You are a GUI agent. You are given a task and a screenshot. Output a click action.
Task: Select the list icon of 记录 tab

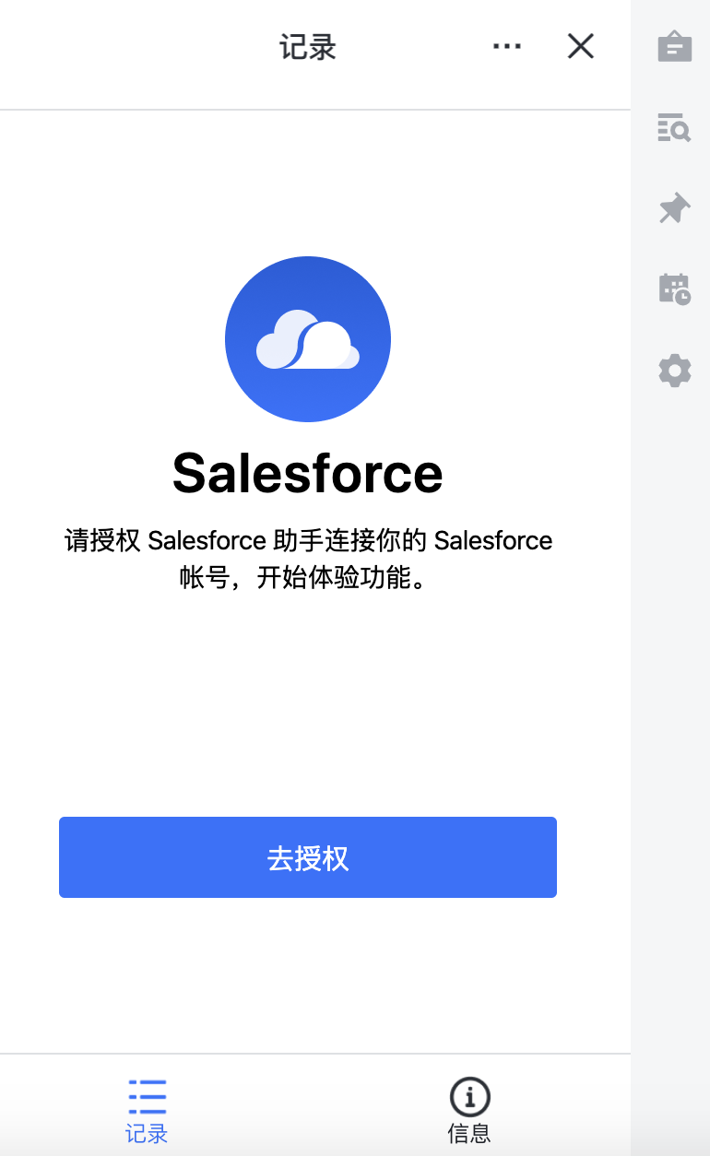[148, 1097]
